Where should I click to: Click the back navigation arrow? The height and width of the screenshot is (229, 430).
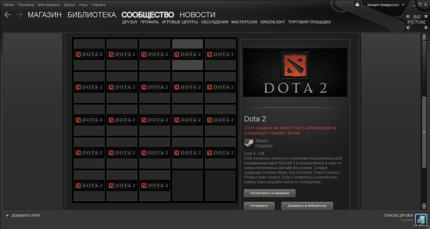[7, 14]
